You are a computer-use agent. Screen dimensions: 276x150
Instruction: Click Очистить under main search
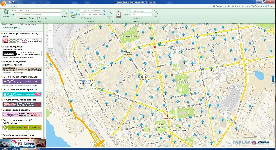[x=43, y=18]
